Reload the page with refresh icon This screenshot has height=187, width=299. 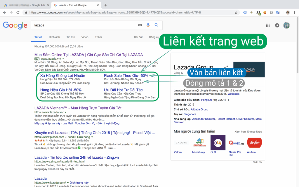point(18,12)
